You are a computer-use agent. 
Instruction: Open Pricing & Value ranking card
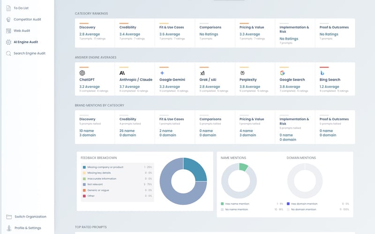255,33
